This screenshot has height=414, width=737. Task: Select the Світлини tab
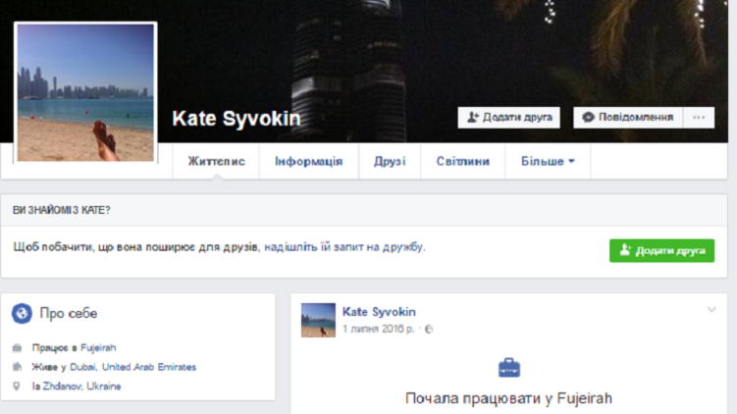[462, 162]
